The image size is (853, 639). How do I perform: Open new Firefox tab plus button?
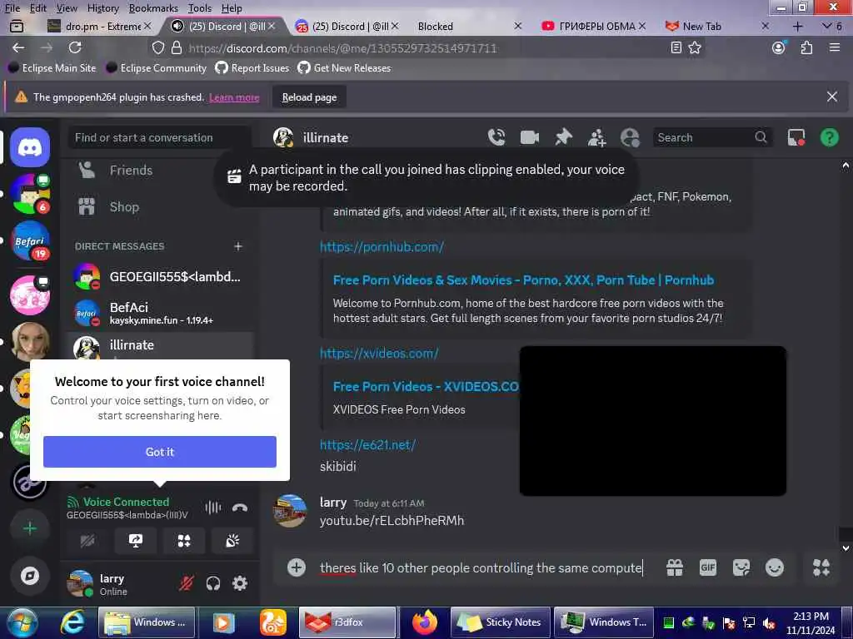coord(797,26)
